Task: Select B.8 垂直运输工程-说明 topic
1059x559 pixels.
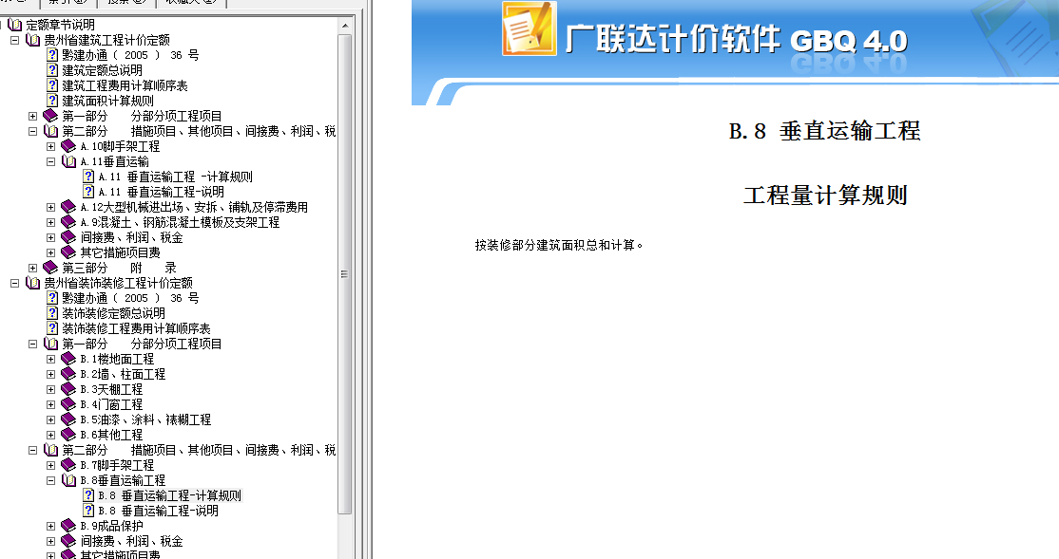Action: coord(158,511)
